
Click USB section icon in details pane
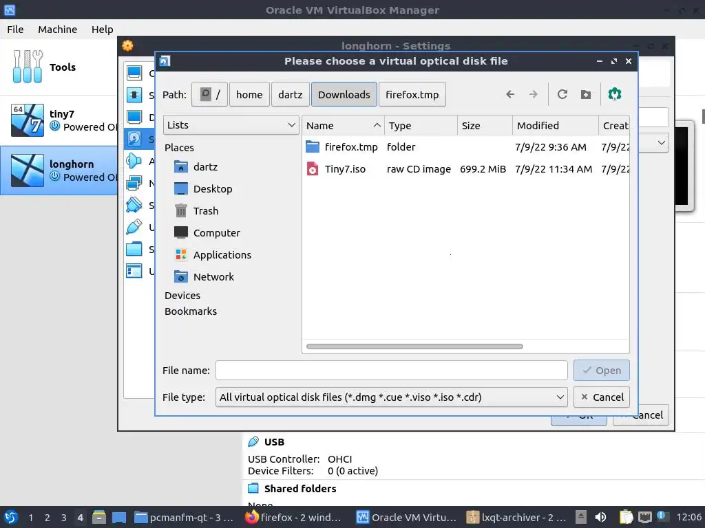(253, 442)
